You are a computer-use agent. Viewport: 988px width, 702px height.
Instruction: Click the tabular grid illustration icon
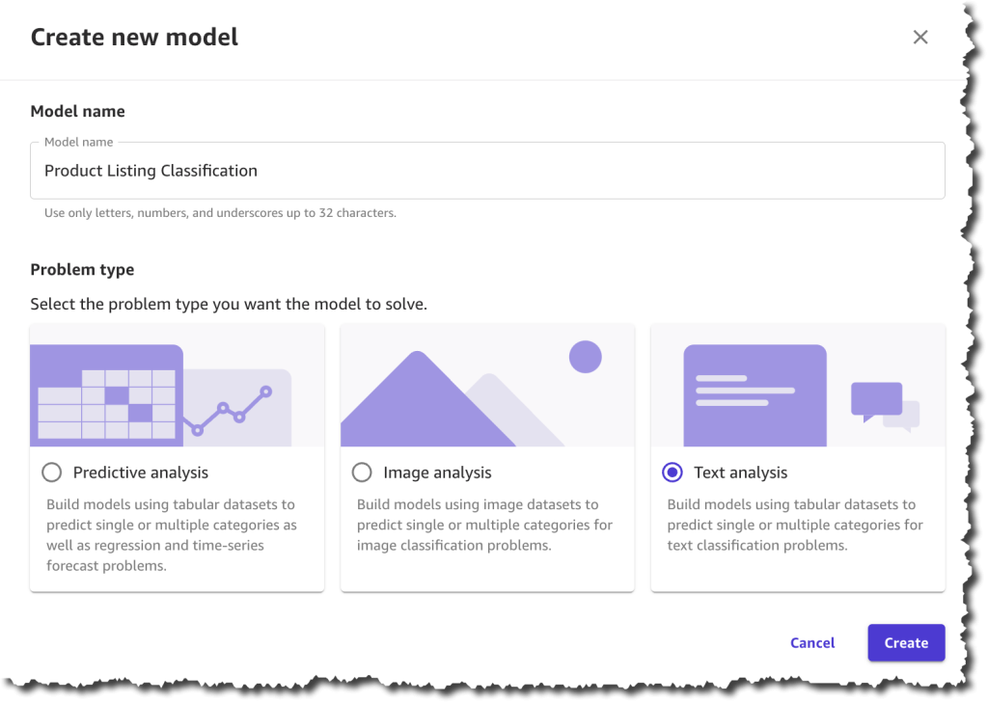coord(106,395)
